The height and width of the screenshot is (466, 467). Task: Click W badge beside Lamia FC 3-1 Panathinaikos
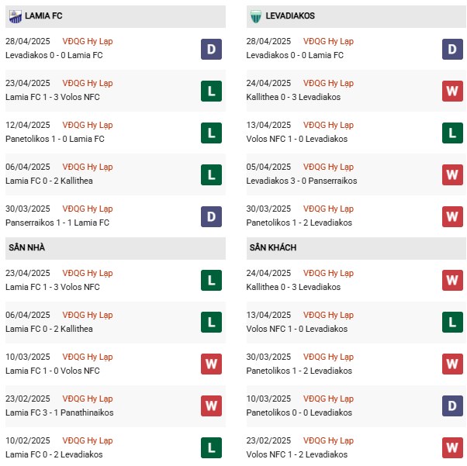[211, 406]
